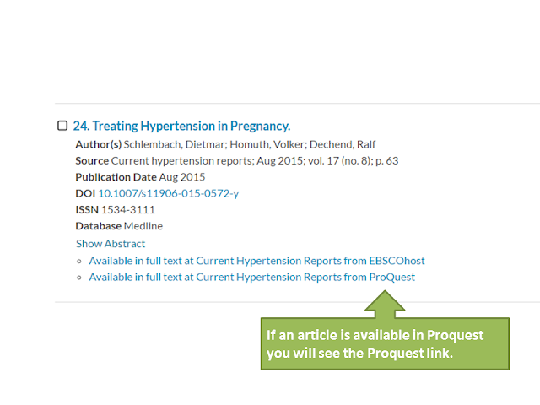The image size is (540, 405).
Task: Open the full text link from EBSCOhost
Action: [x=256, y=261]
